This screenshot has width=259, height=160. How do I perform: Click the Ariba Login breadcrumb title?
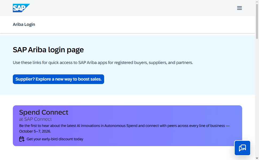coord(24,25)
